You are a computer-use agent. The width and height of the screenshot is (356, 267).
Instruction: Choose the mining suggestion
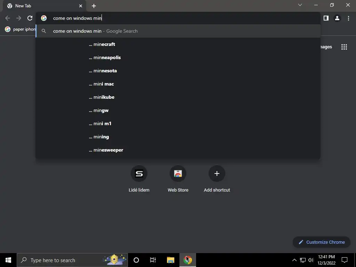178,137
